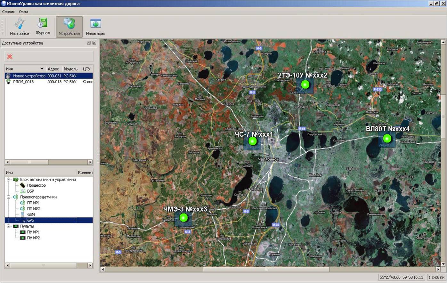Image resolution: width=447 pixels, height=283 pixels.
Task: Click the icon next to Новое устройство
Action: coord(8,76)
